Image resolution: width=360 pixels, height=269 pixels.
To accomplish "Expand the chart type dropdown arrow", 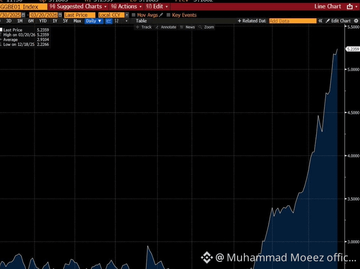I will tap(126, 21).
